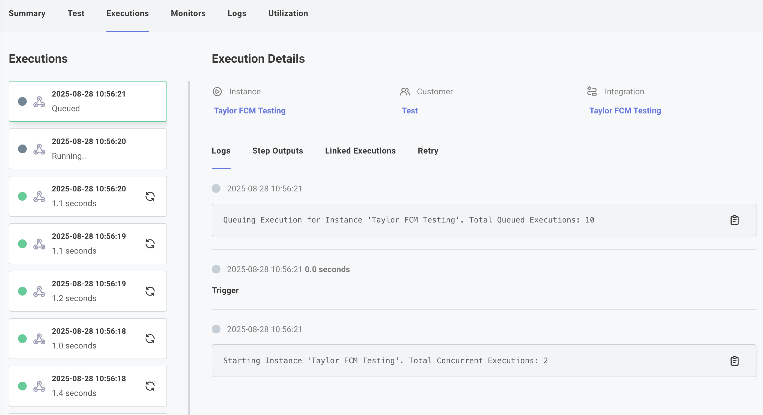Switch to the Step Outputs tab
The height and width of the screenshot is (415, 763).
click(278, 151)
